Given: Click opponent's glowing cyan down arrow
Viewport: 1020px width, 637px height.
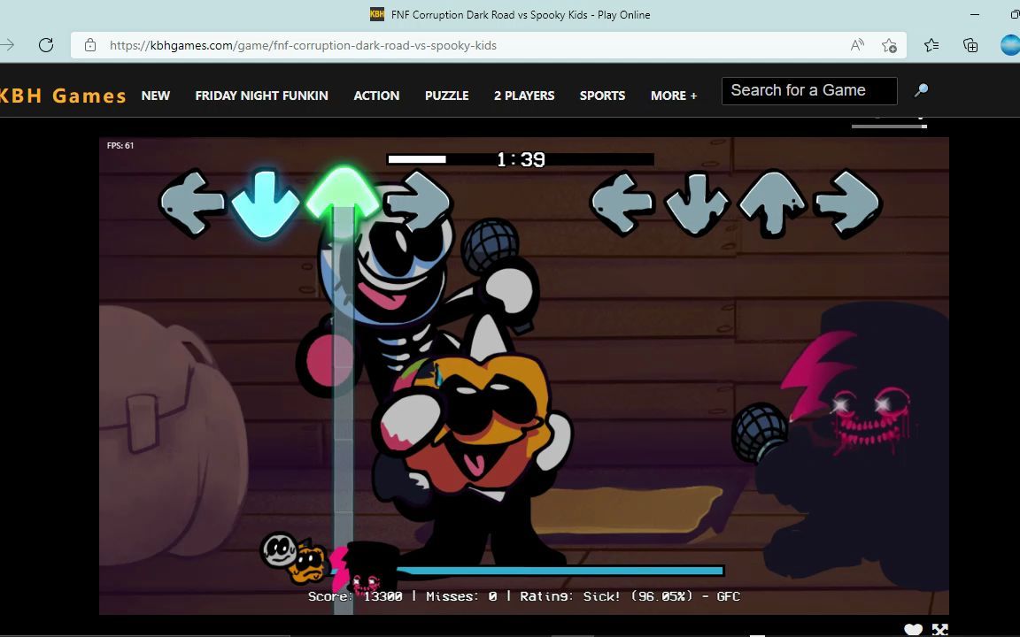Looking at the screenshot, I should pyautogui.click(x=265, y=204).
